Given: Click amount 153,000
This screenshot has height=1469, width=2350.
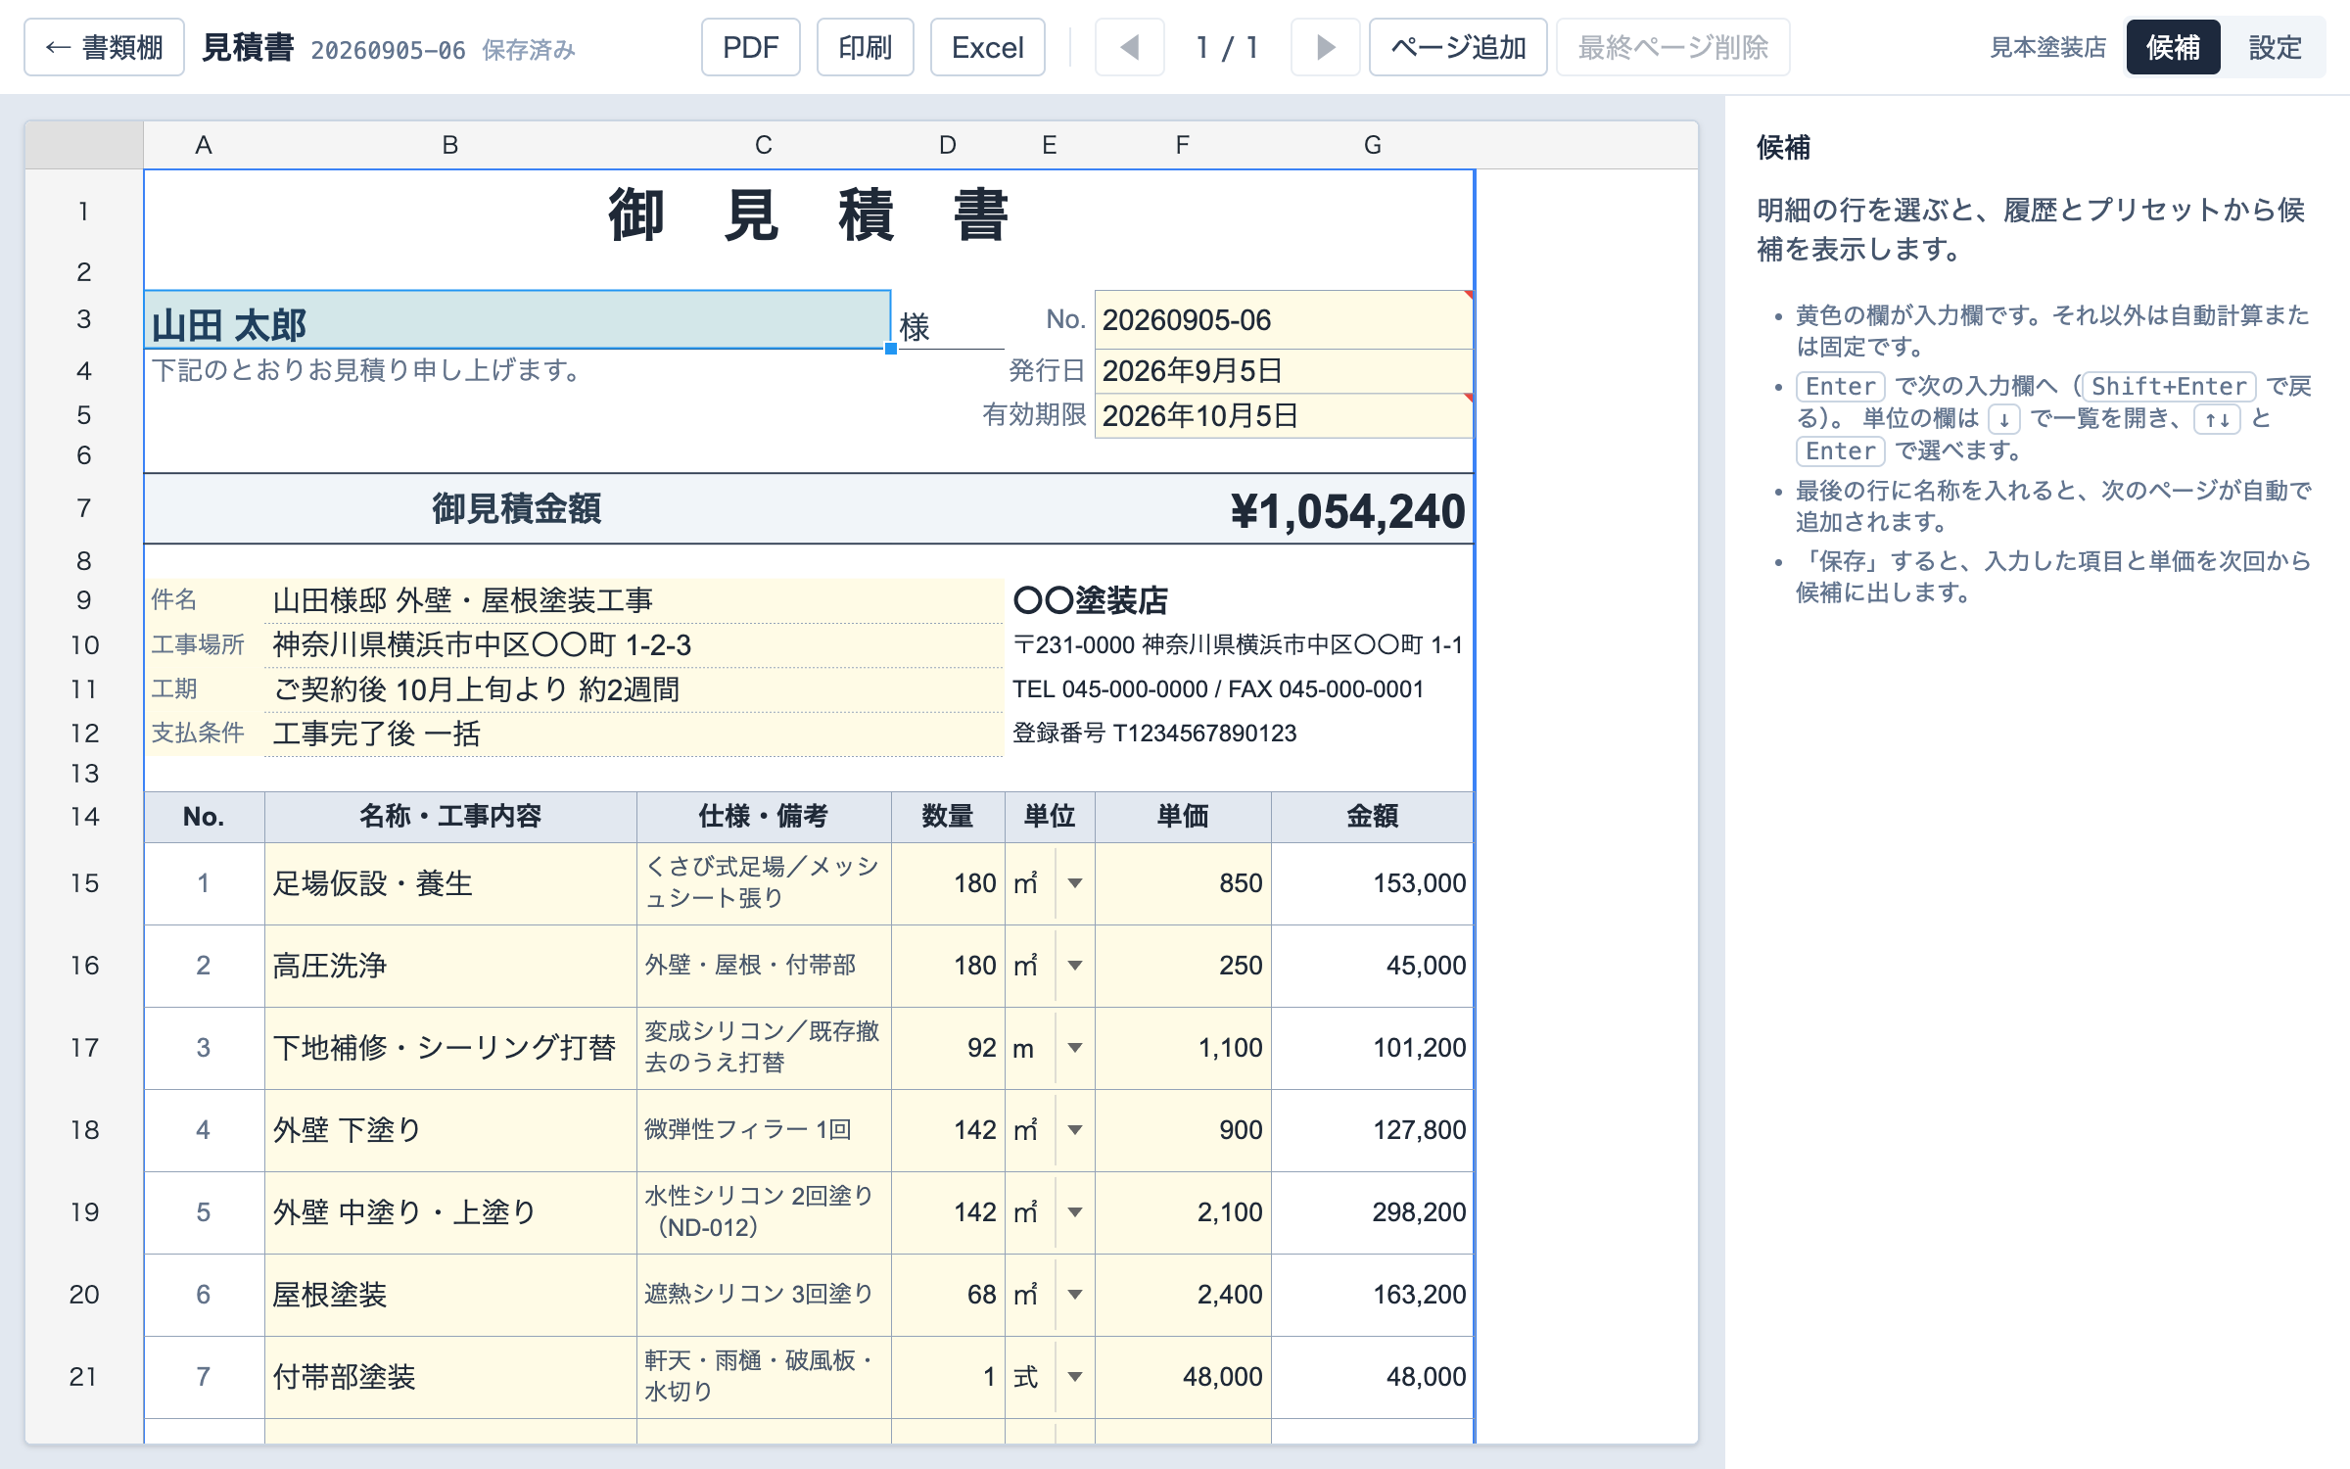Looking at the screenshot, I should (1373, 883).
